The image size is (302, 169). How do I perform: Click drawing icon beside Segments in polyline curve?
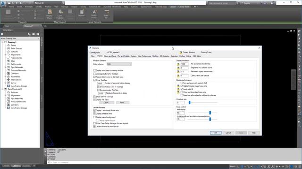pyautogui.click(x=178, y=68)
